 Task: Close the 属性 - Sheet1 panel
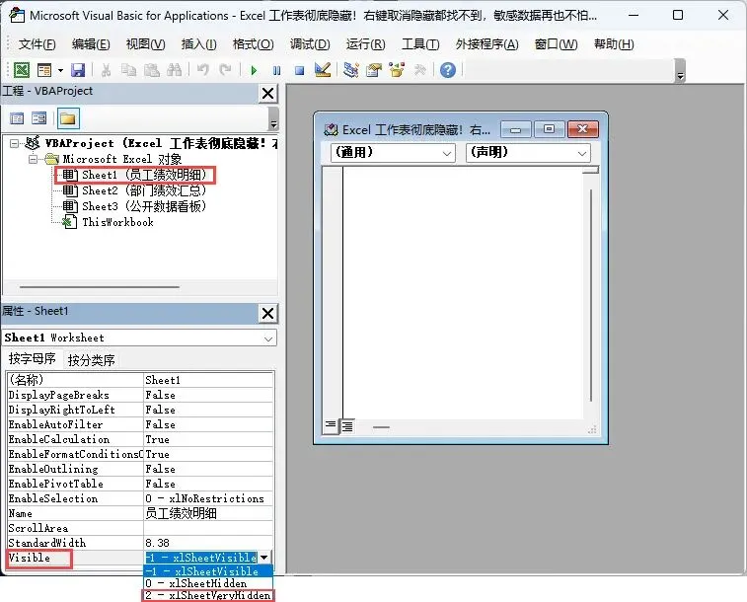[268, 314]
